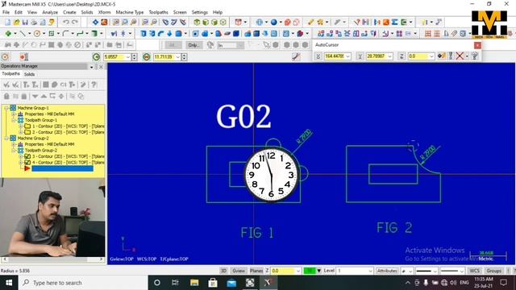Toggle the folder icon of operation 1 Contour
Screen dimensions: 516x290
tap(27, 126)
